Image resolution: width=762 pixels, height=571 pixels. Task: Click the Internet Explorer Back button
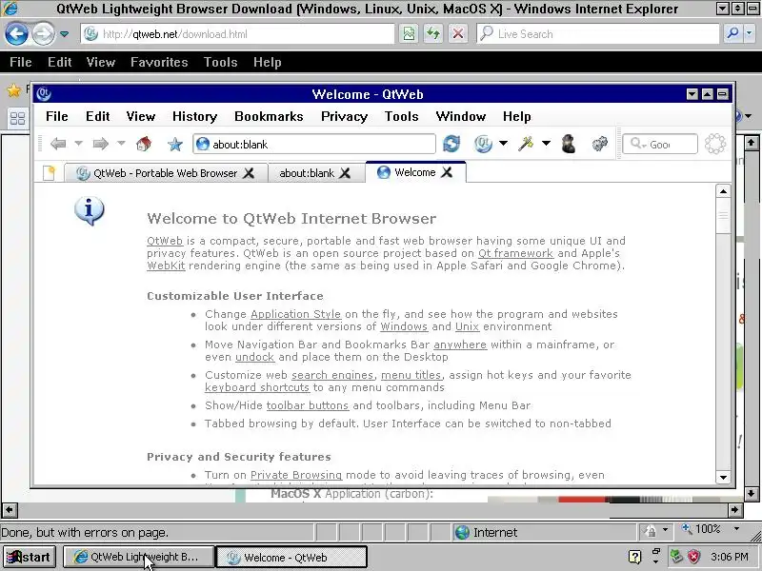[x=16, y=34]
